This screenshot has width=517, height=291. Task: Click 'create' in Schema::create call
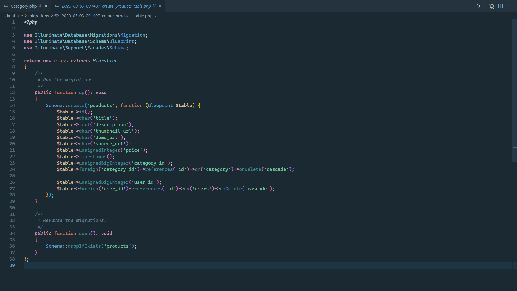[76, 105]
